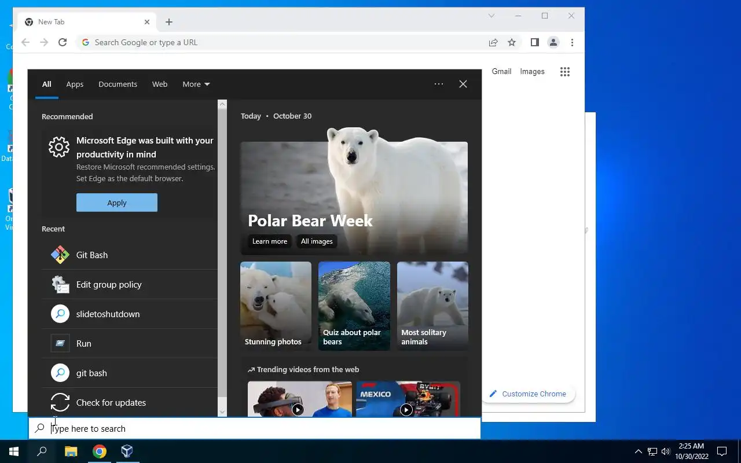The width and height of the screenshot is (741, 463).
Task: Open the notification center
Action: 722,451
